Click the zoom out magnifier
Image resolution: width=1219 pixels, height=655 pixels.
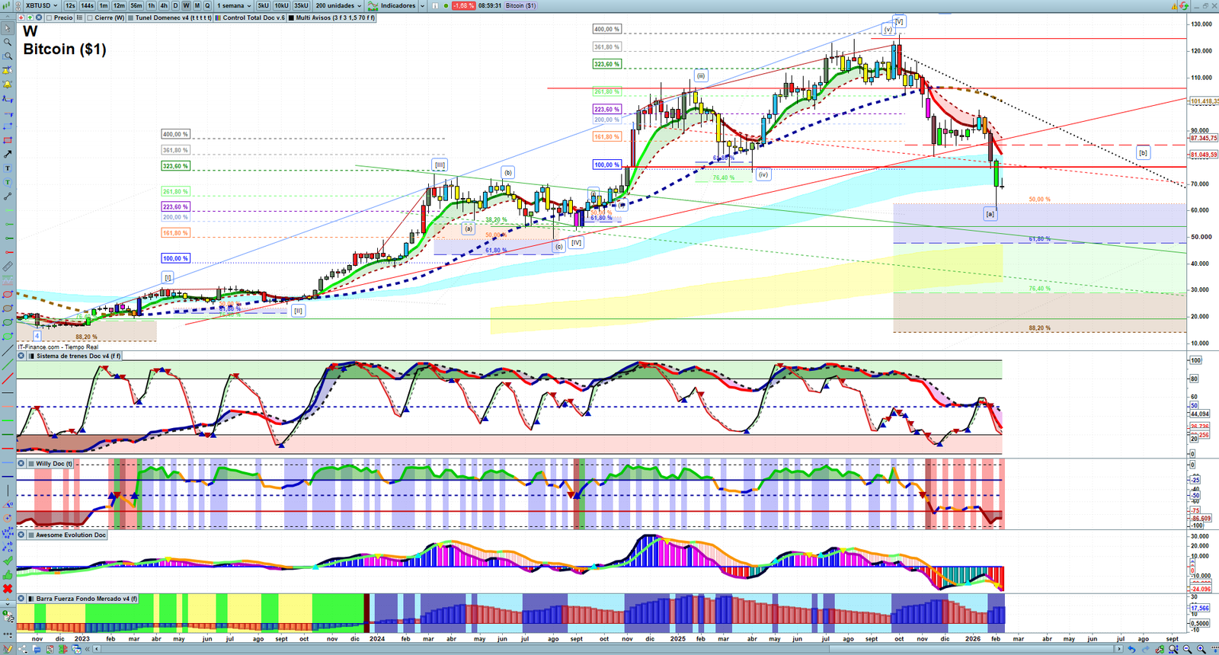pyautogui.click(x=1187, y=649)
